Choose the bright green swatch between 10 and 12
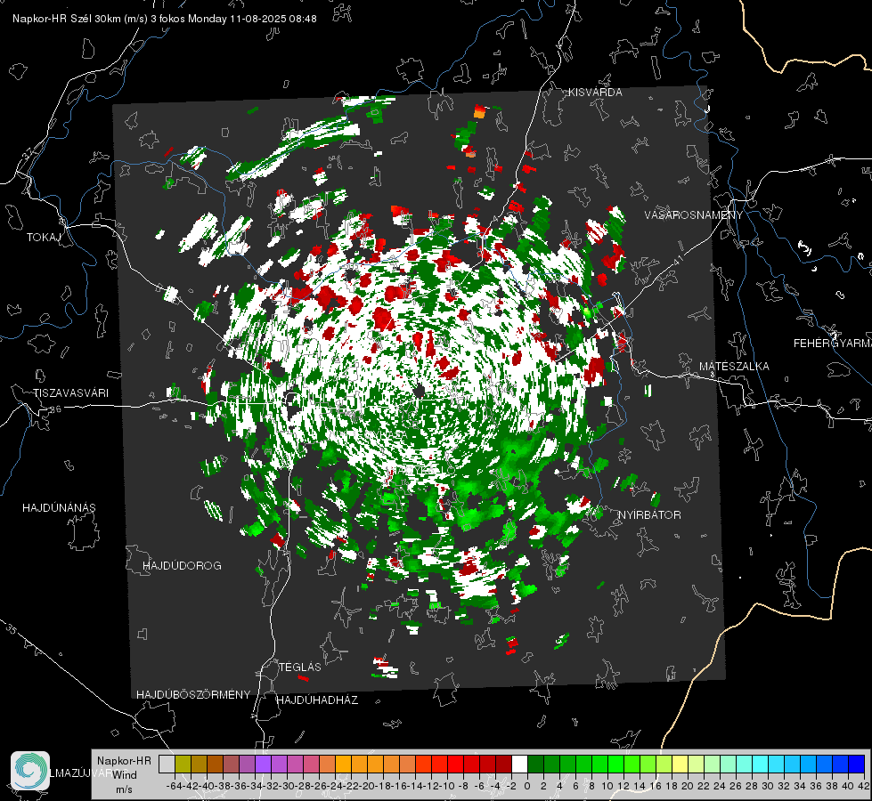Screen dimensions: 872x801 [x=615, y=764]
